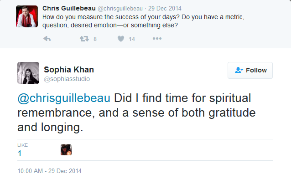Select the parent tweet text about measuring success
The image size is (291, 179).
click(143, 21)
